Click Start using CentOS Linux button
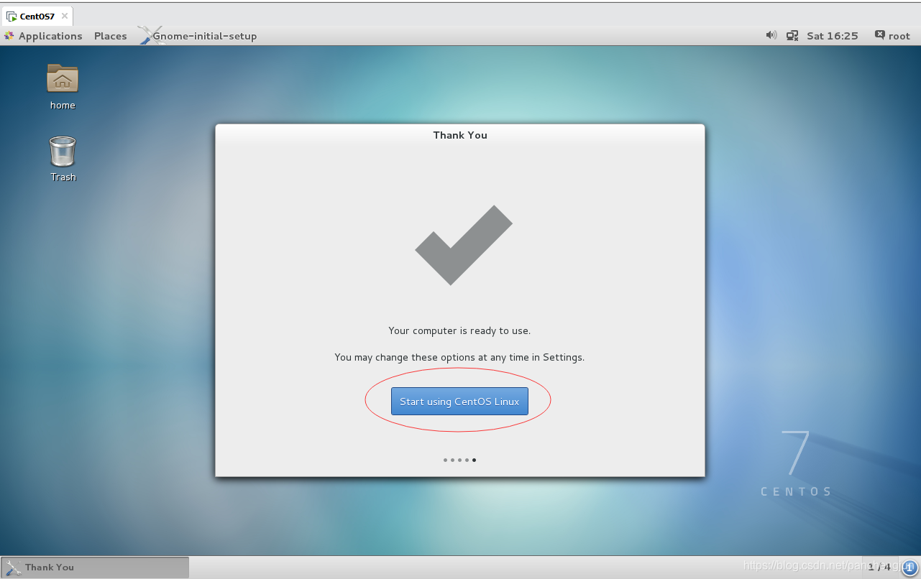921x579 pixels. pos(459,402)
